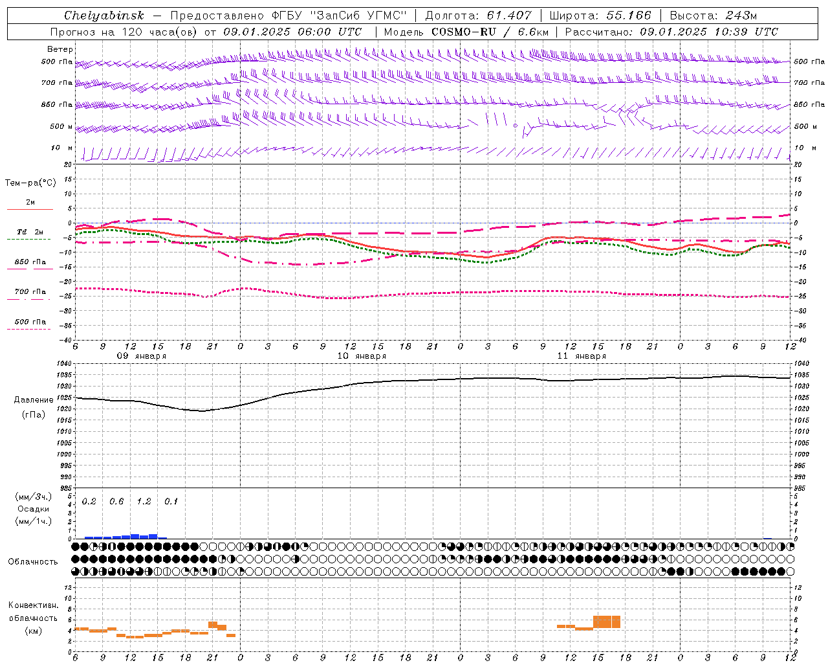This screenshot has height=663, width=828.
Task: Click the '(мм/1ч.)' precipitation unit label
Action: coord(34,521)
